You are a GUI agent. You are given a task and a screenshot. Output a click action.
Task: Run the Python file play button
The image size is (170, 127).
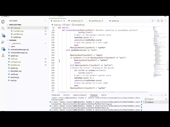[153, 21]
